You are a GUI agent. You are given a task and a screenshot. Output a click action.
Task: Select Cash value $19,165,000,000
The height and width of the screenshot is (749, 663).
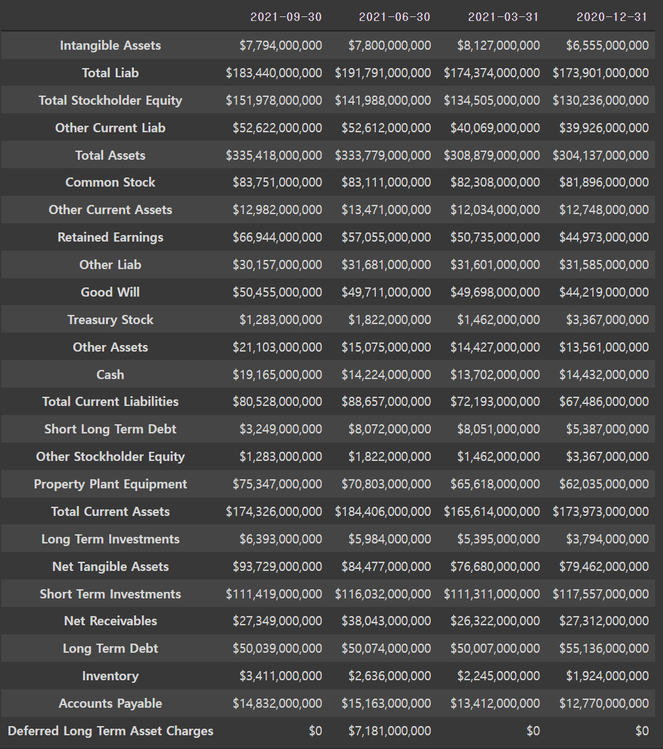pos(277,374)
